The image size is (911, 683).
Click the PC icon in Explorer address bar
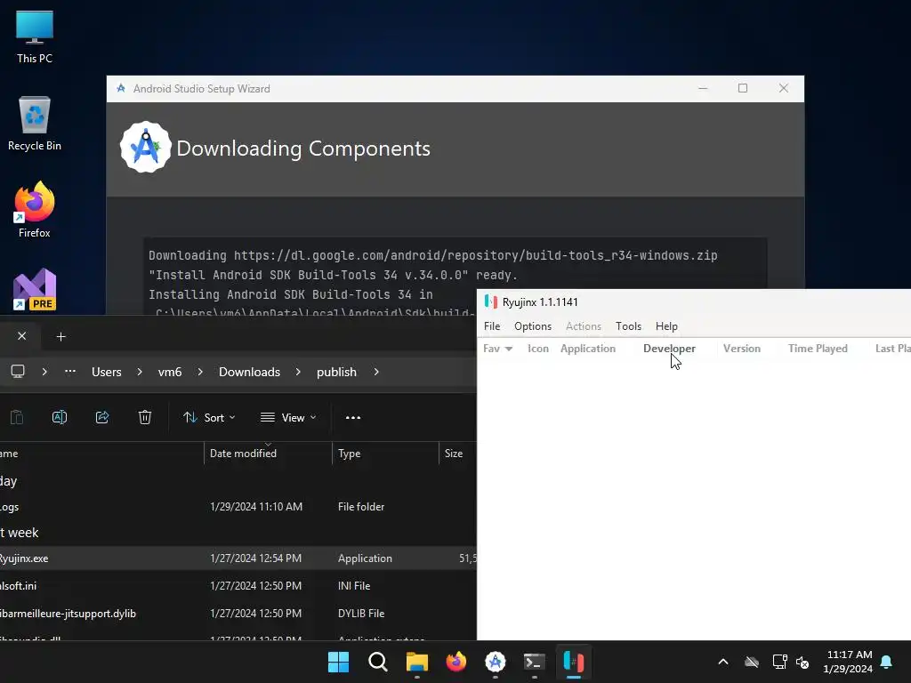tap(18, 372)
